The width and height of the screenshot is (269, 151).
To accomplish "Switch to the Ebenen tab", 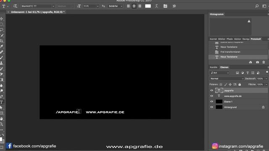I will tap(224, 67).
